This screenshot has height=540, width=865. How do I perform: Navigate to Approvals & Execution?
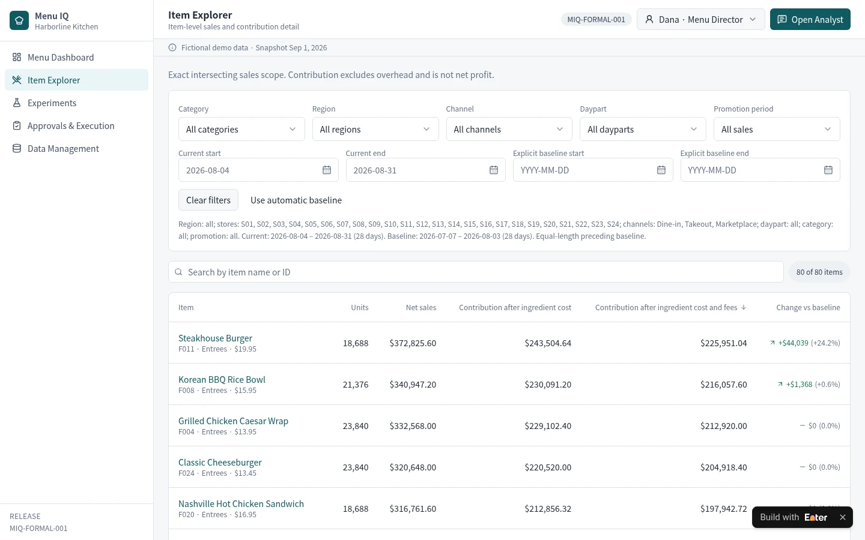77,126
